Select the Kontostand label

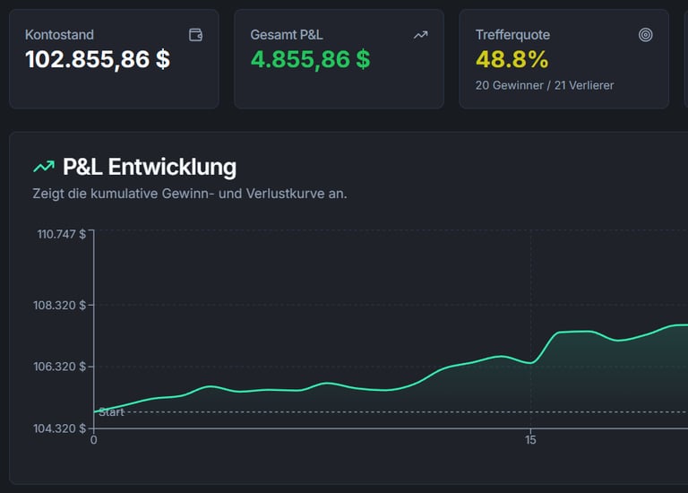pos(59,35)
